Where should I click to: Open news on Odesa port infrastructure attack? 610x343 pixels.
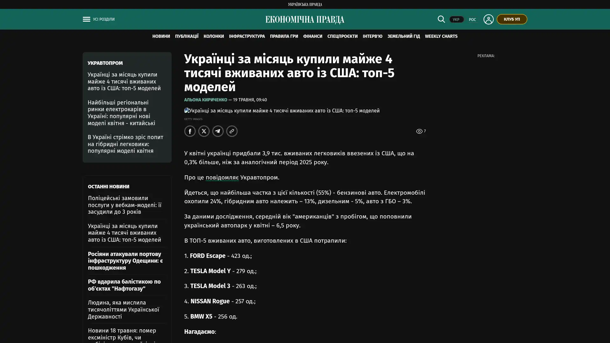[x=125, y=261]
